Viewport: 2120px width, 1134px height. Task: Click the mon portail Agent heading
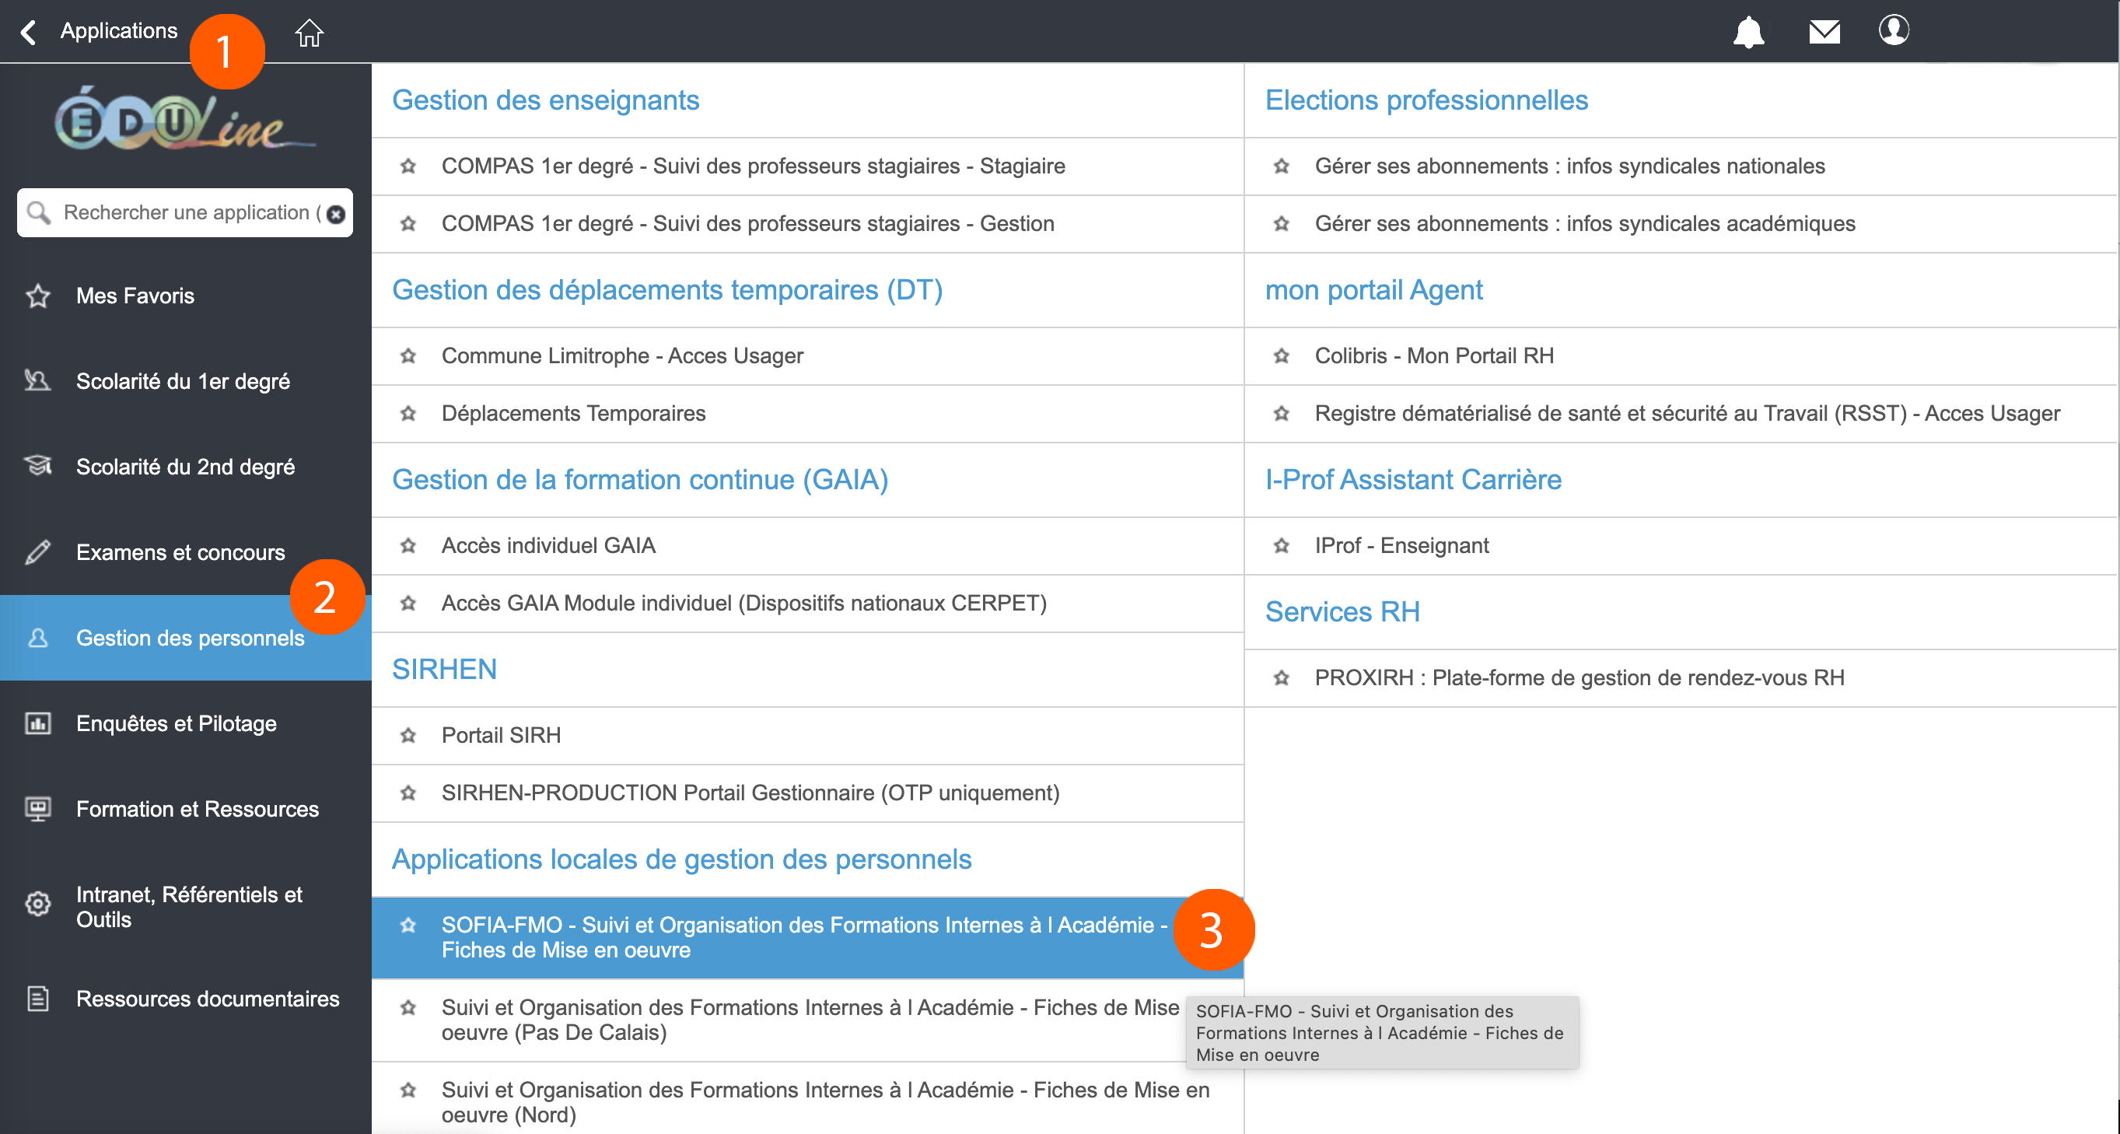coord(1373,290)
